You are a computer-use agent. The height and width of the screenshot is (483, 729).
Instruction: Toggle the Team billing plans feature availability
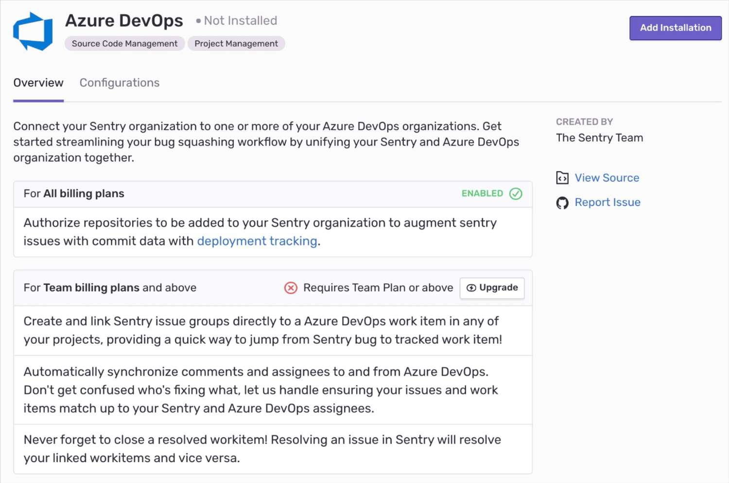pos(378,288)
